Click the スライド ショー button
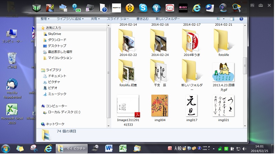The width and height of the screenshot is (275, 154). click(118, 19)
